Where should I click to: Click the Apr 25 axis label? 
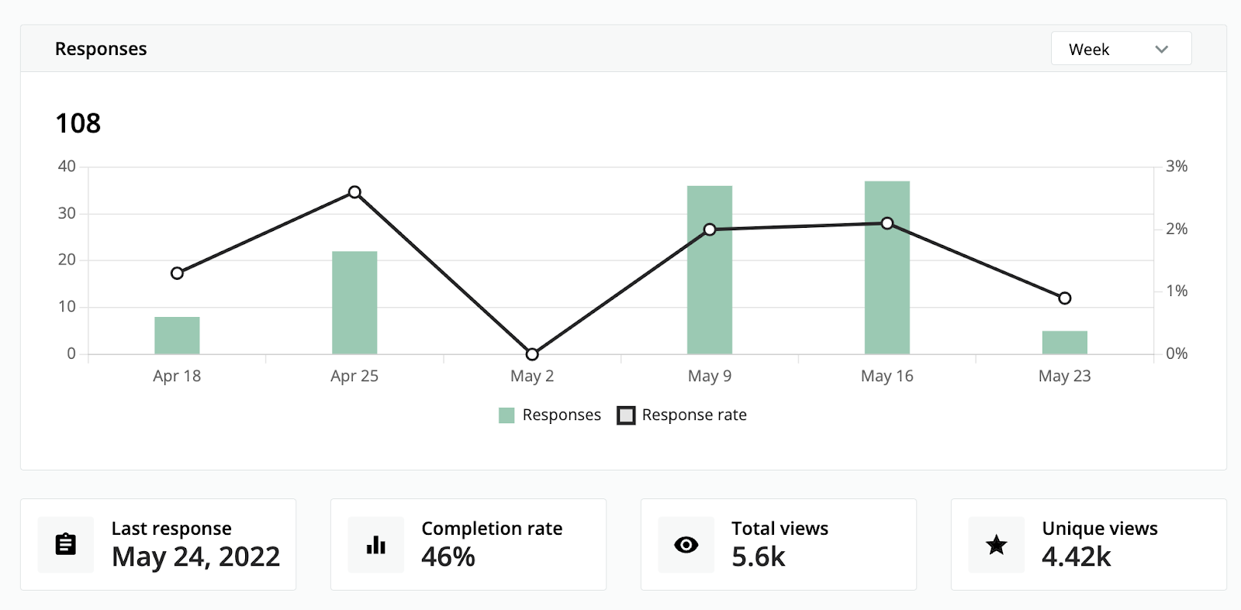354,376
